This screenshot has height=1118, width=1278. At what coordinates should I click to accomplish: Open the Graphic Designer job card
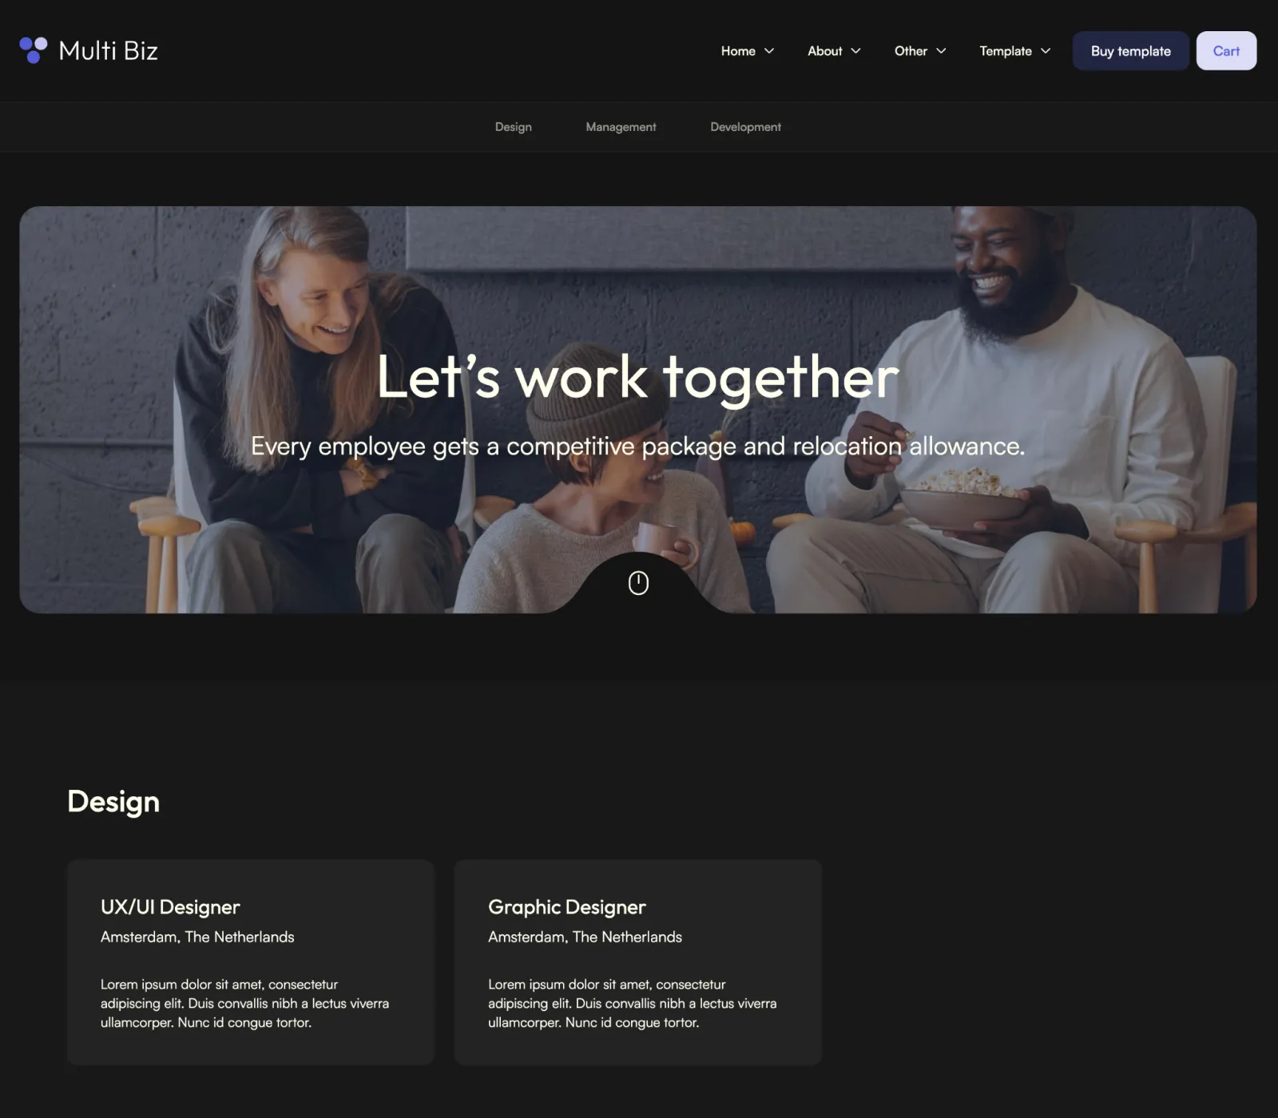coord(638,962)
